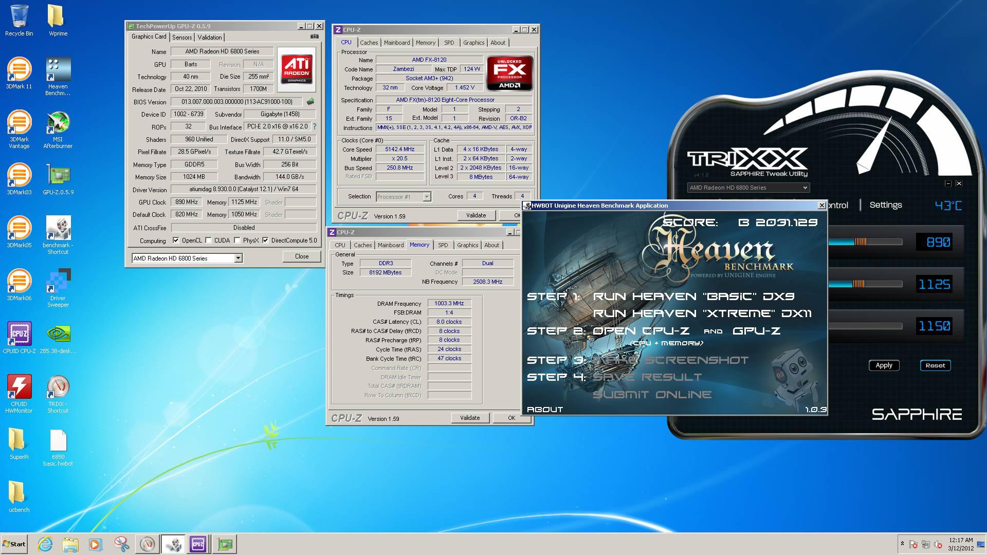Click the GPU-Z screenshot camera icon

pyautogui.click(x=314, y=36)
